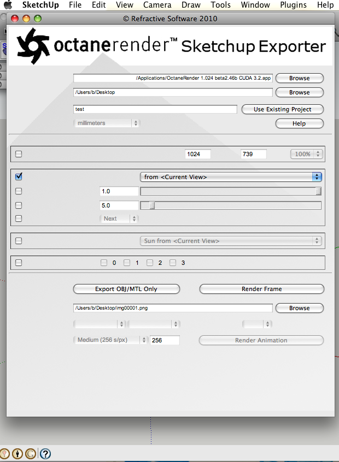339x462 pixels.
Task: Click Browse next to img00001.png path
Action: [300, 308]
